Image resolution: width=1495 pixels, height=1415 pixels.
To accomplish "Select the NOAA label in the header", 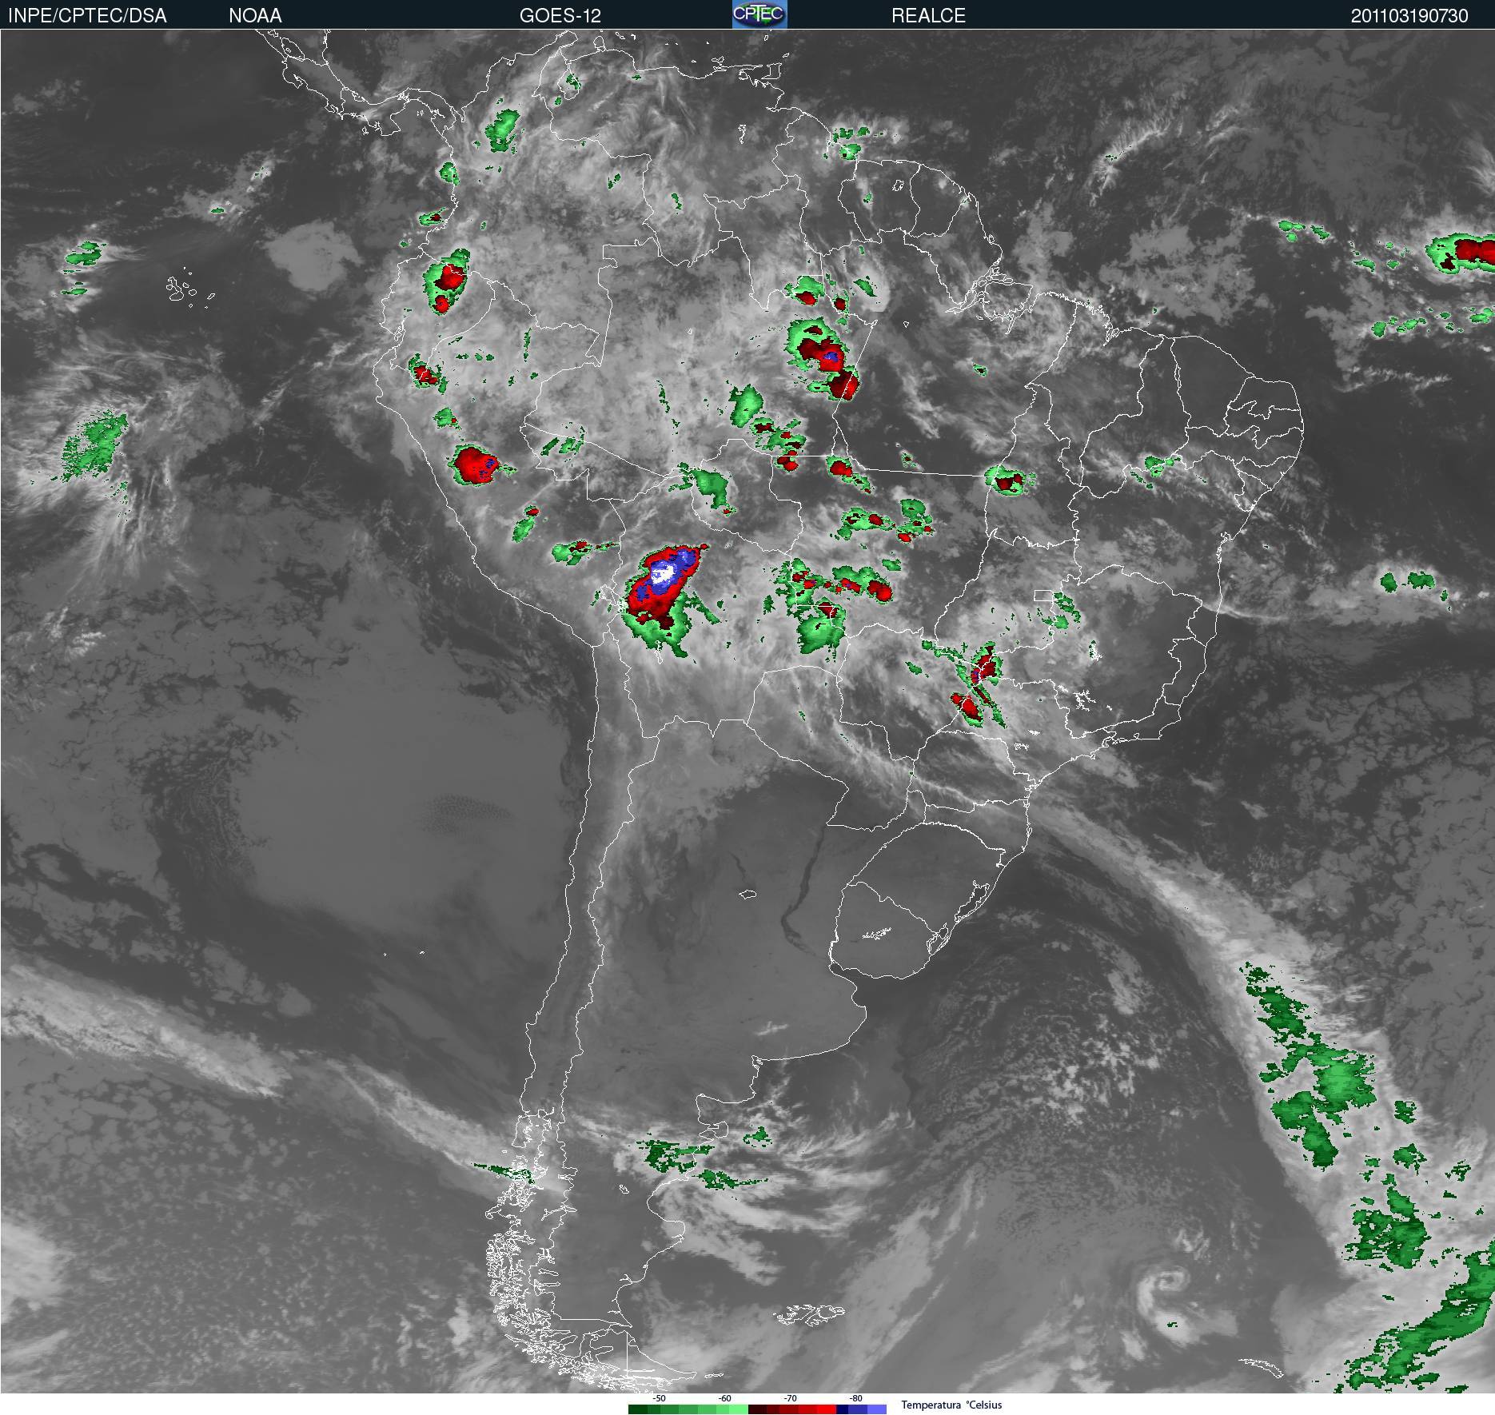I will (255, 16).
